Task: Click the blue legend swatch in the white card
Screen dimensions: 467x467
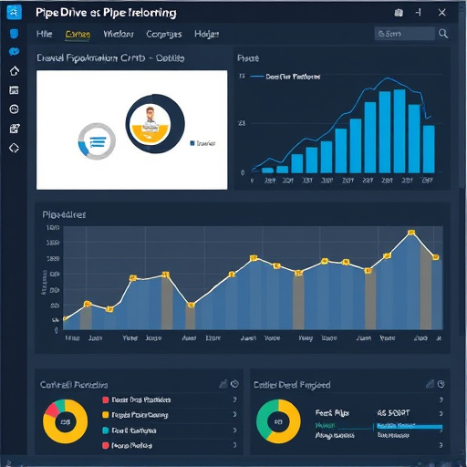Action: pyautogui.click(x=192, y=143)
